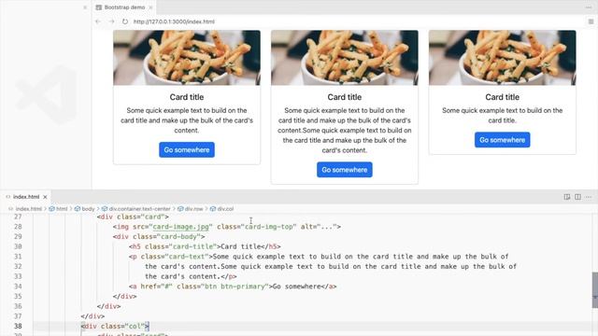Go forward in the preview browser
The image size is (598, 336).
111,21
